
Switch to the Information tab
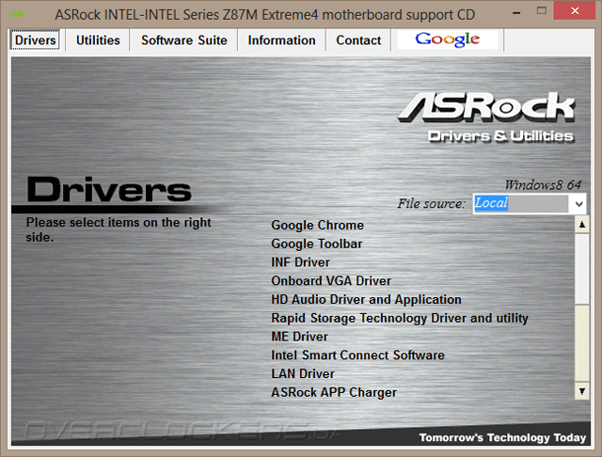pos(281,40)
